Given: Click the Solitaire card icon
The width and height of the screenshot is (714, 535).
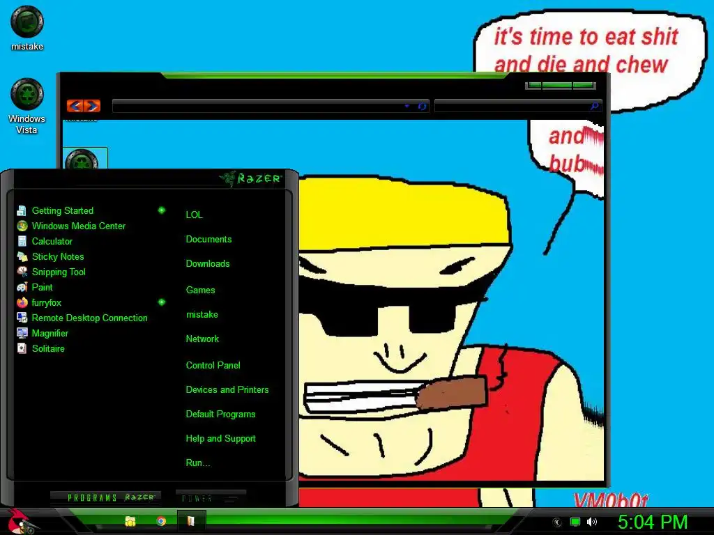Looking at the screenshot, I should point(22,348).
